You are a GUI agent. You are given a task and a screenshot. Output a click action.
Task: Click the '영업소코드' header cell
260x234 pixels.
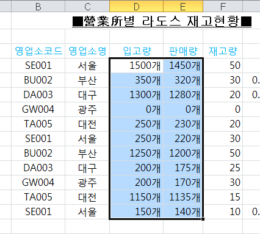coord(38,51)
